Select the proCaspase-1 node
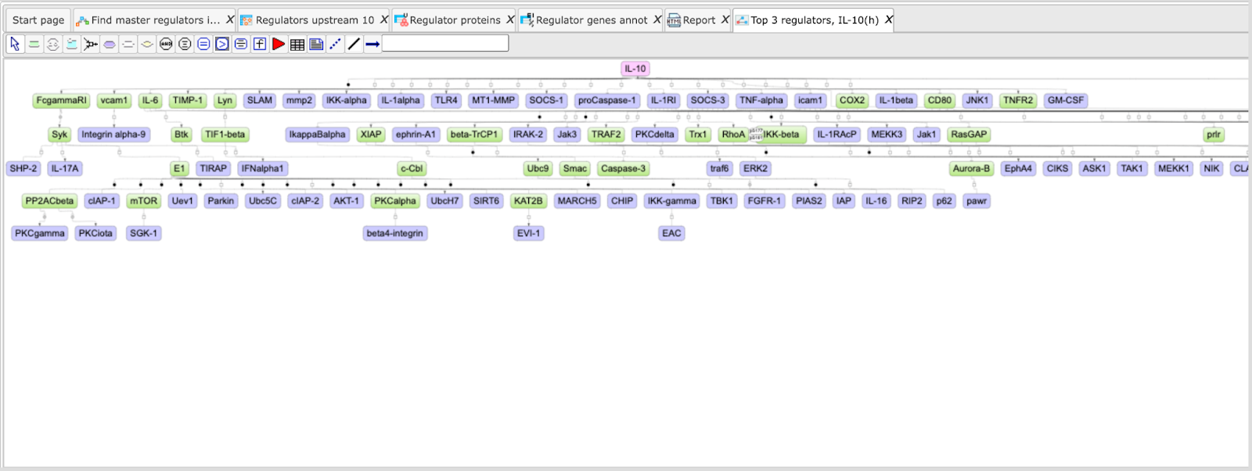 click(x=606, y=100)
